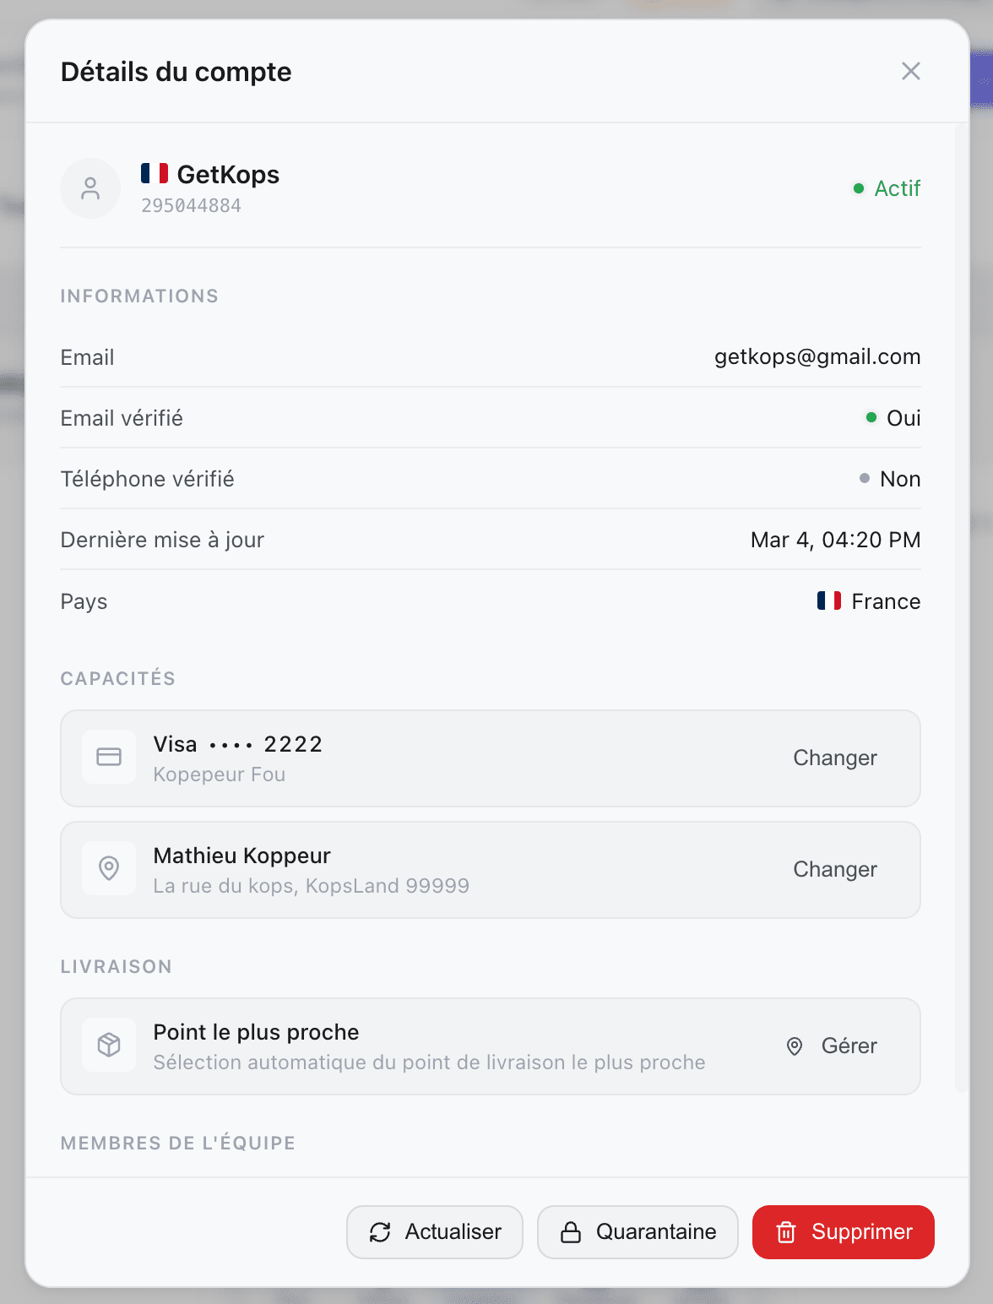Click the green Actif status indicator

(x=887, y=188)
